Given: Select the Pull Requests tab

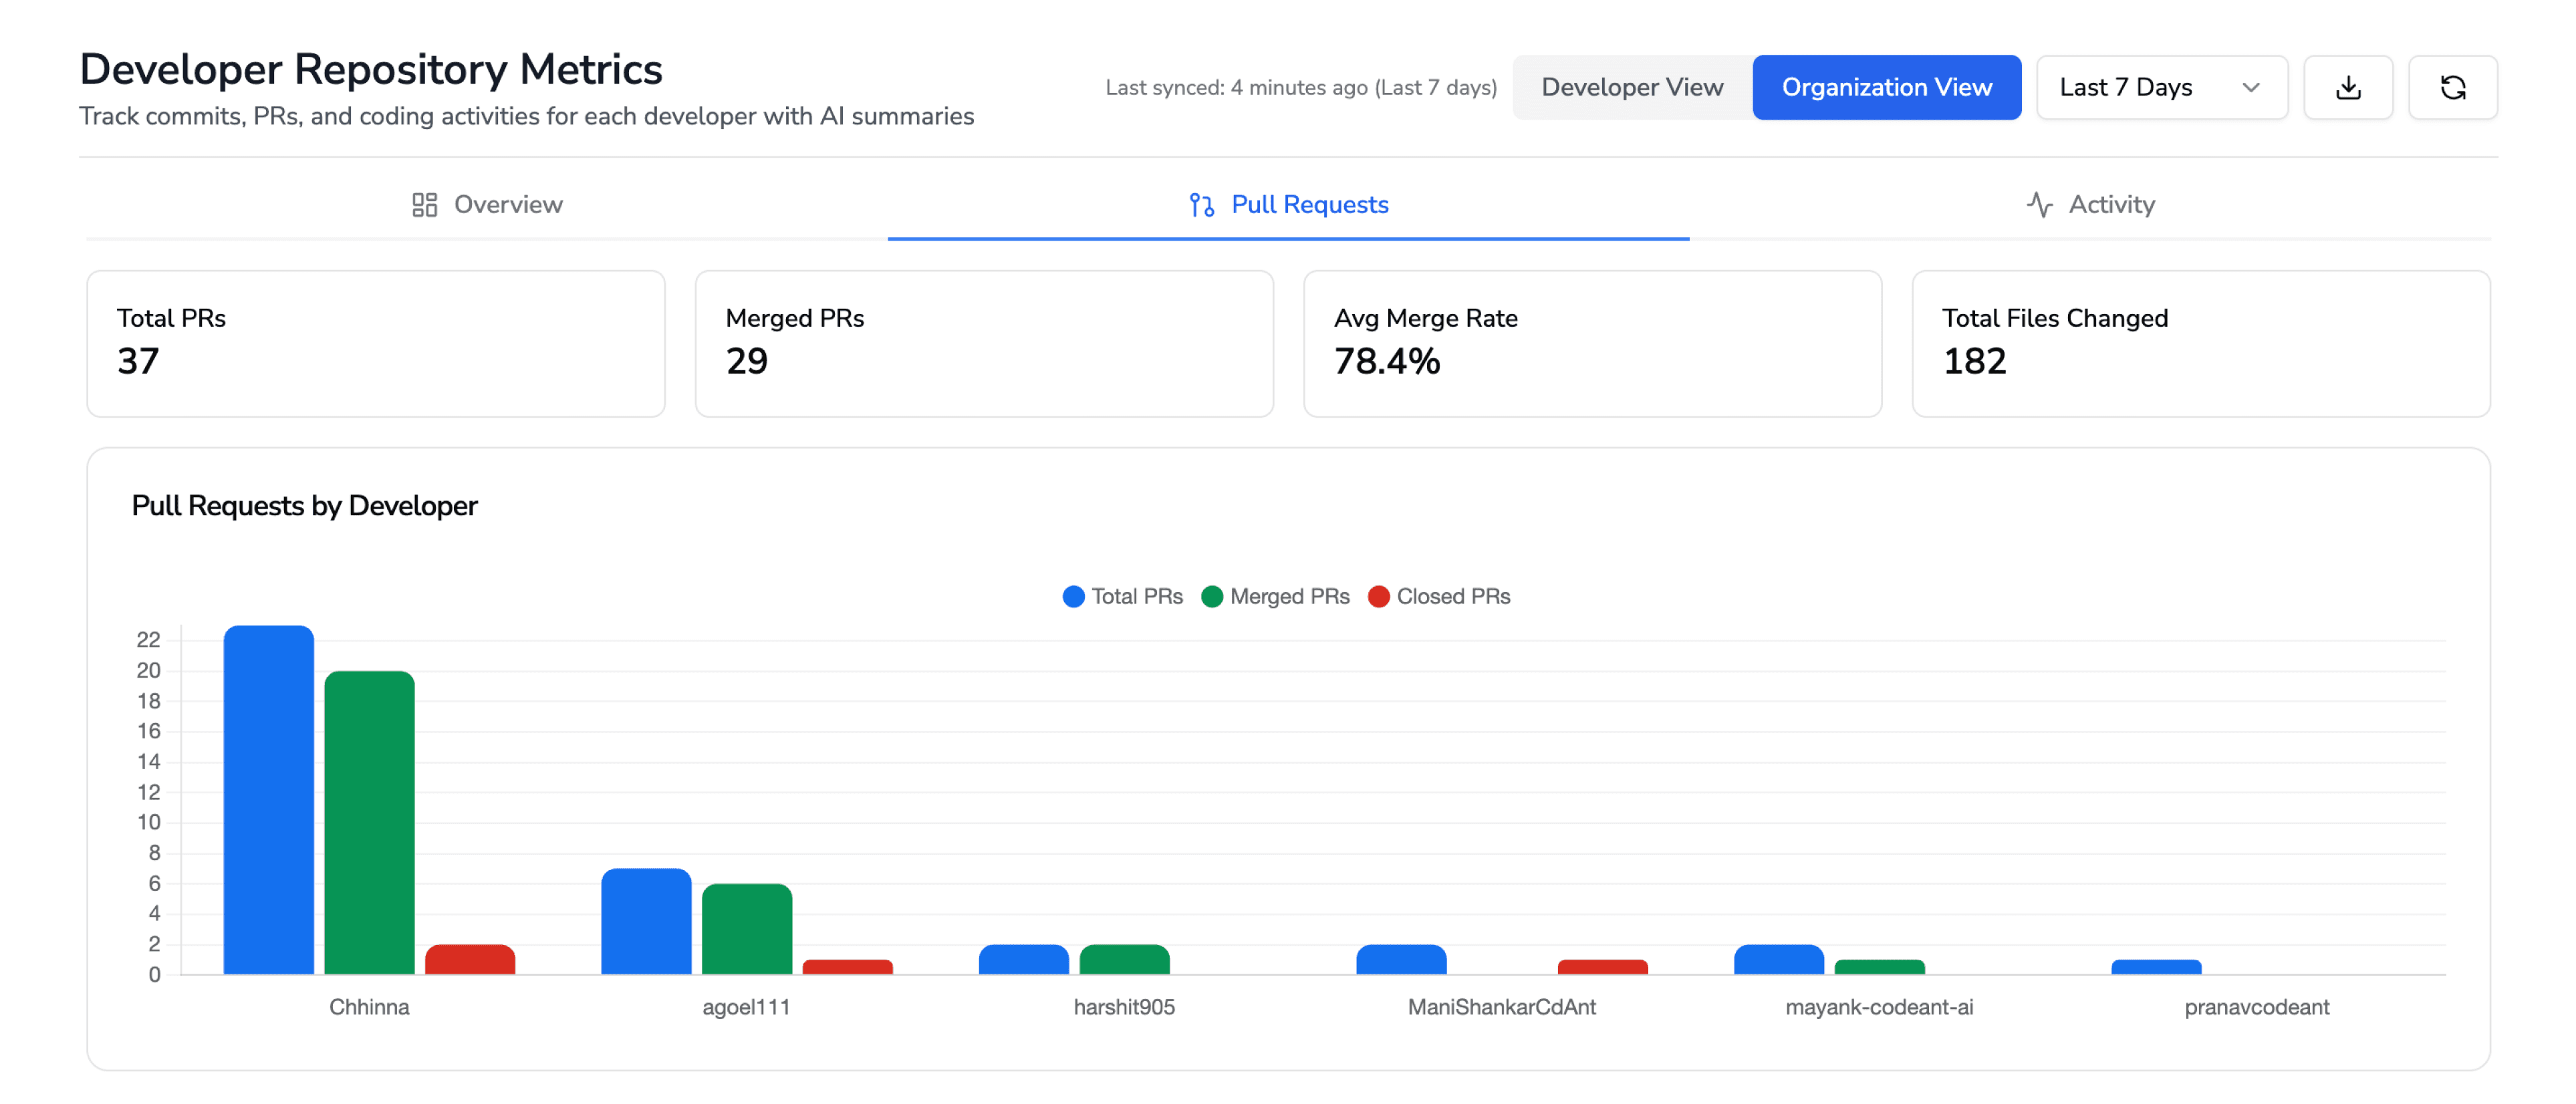Looking at the screenshot, I should click(1288, 204).
